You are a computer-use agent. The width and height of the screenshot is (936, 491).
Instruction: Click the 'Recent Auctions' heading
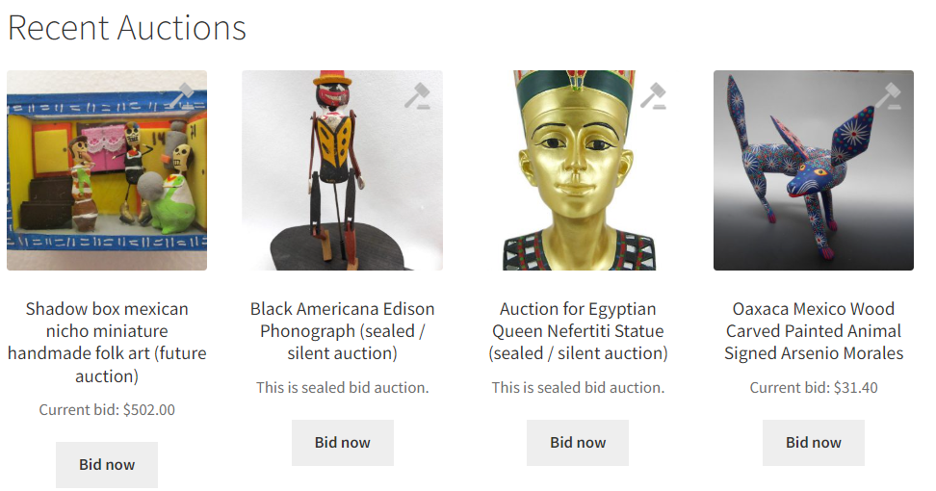tap(126, 28)
